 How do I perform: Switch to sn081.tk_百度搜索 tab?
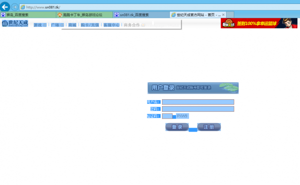pyautogui.click(x=141, y=14)
